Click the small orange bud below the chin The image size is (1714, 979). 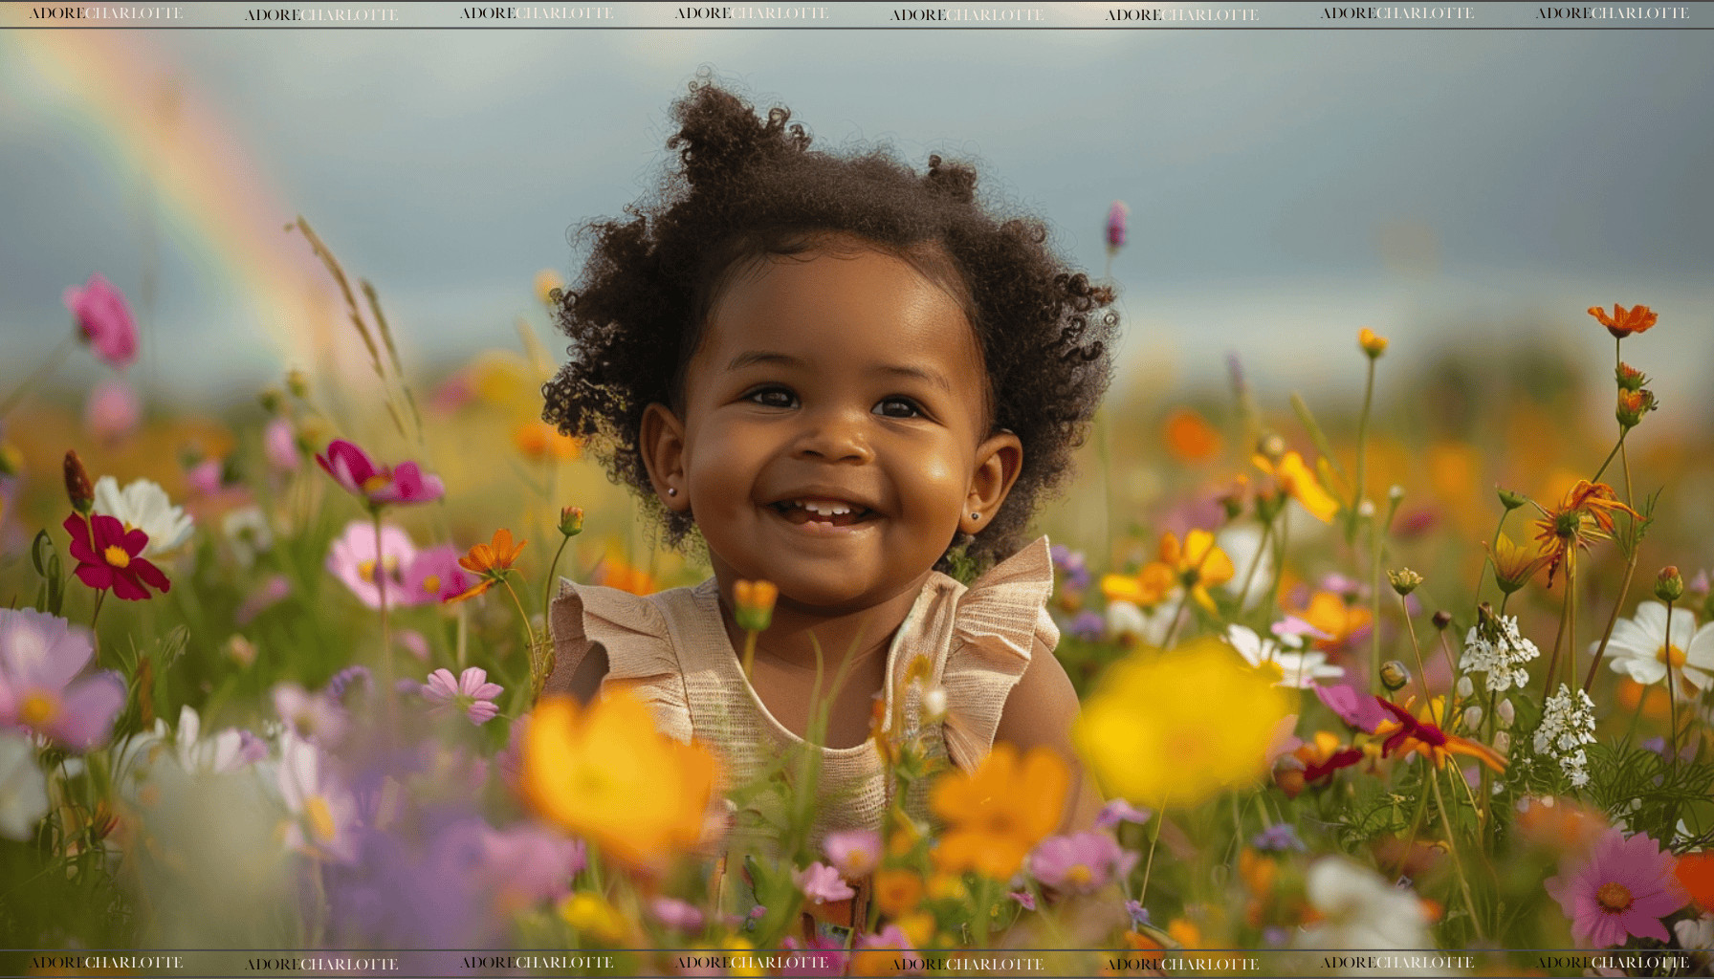pyautogui.click(x=755, y=602)
